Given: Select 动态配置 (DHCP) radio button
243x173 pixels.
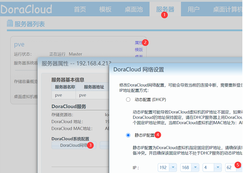Looking at the screenshot, I should coord(128,99).
